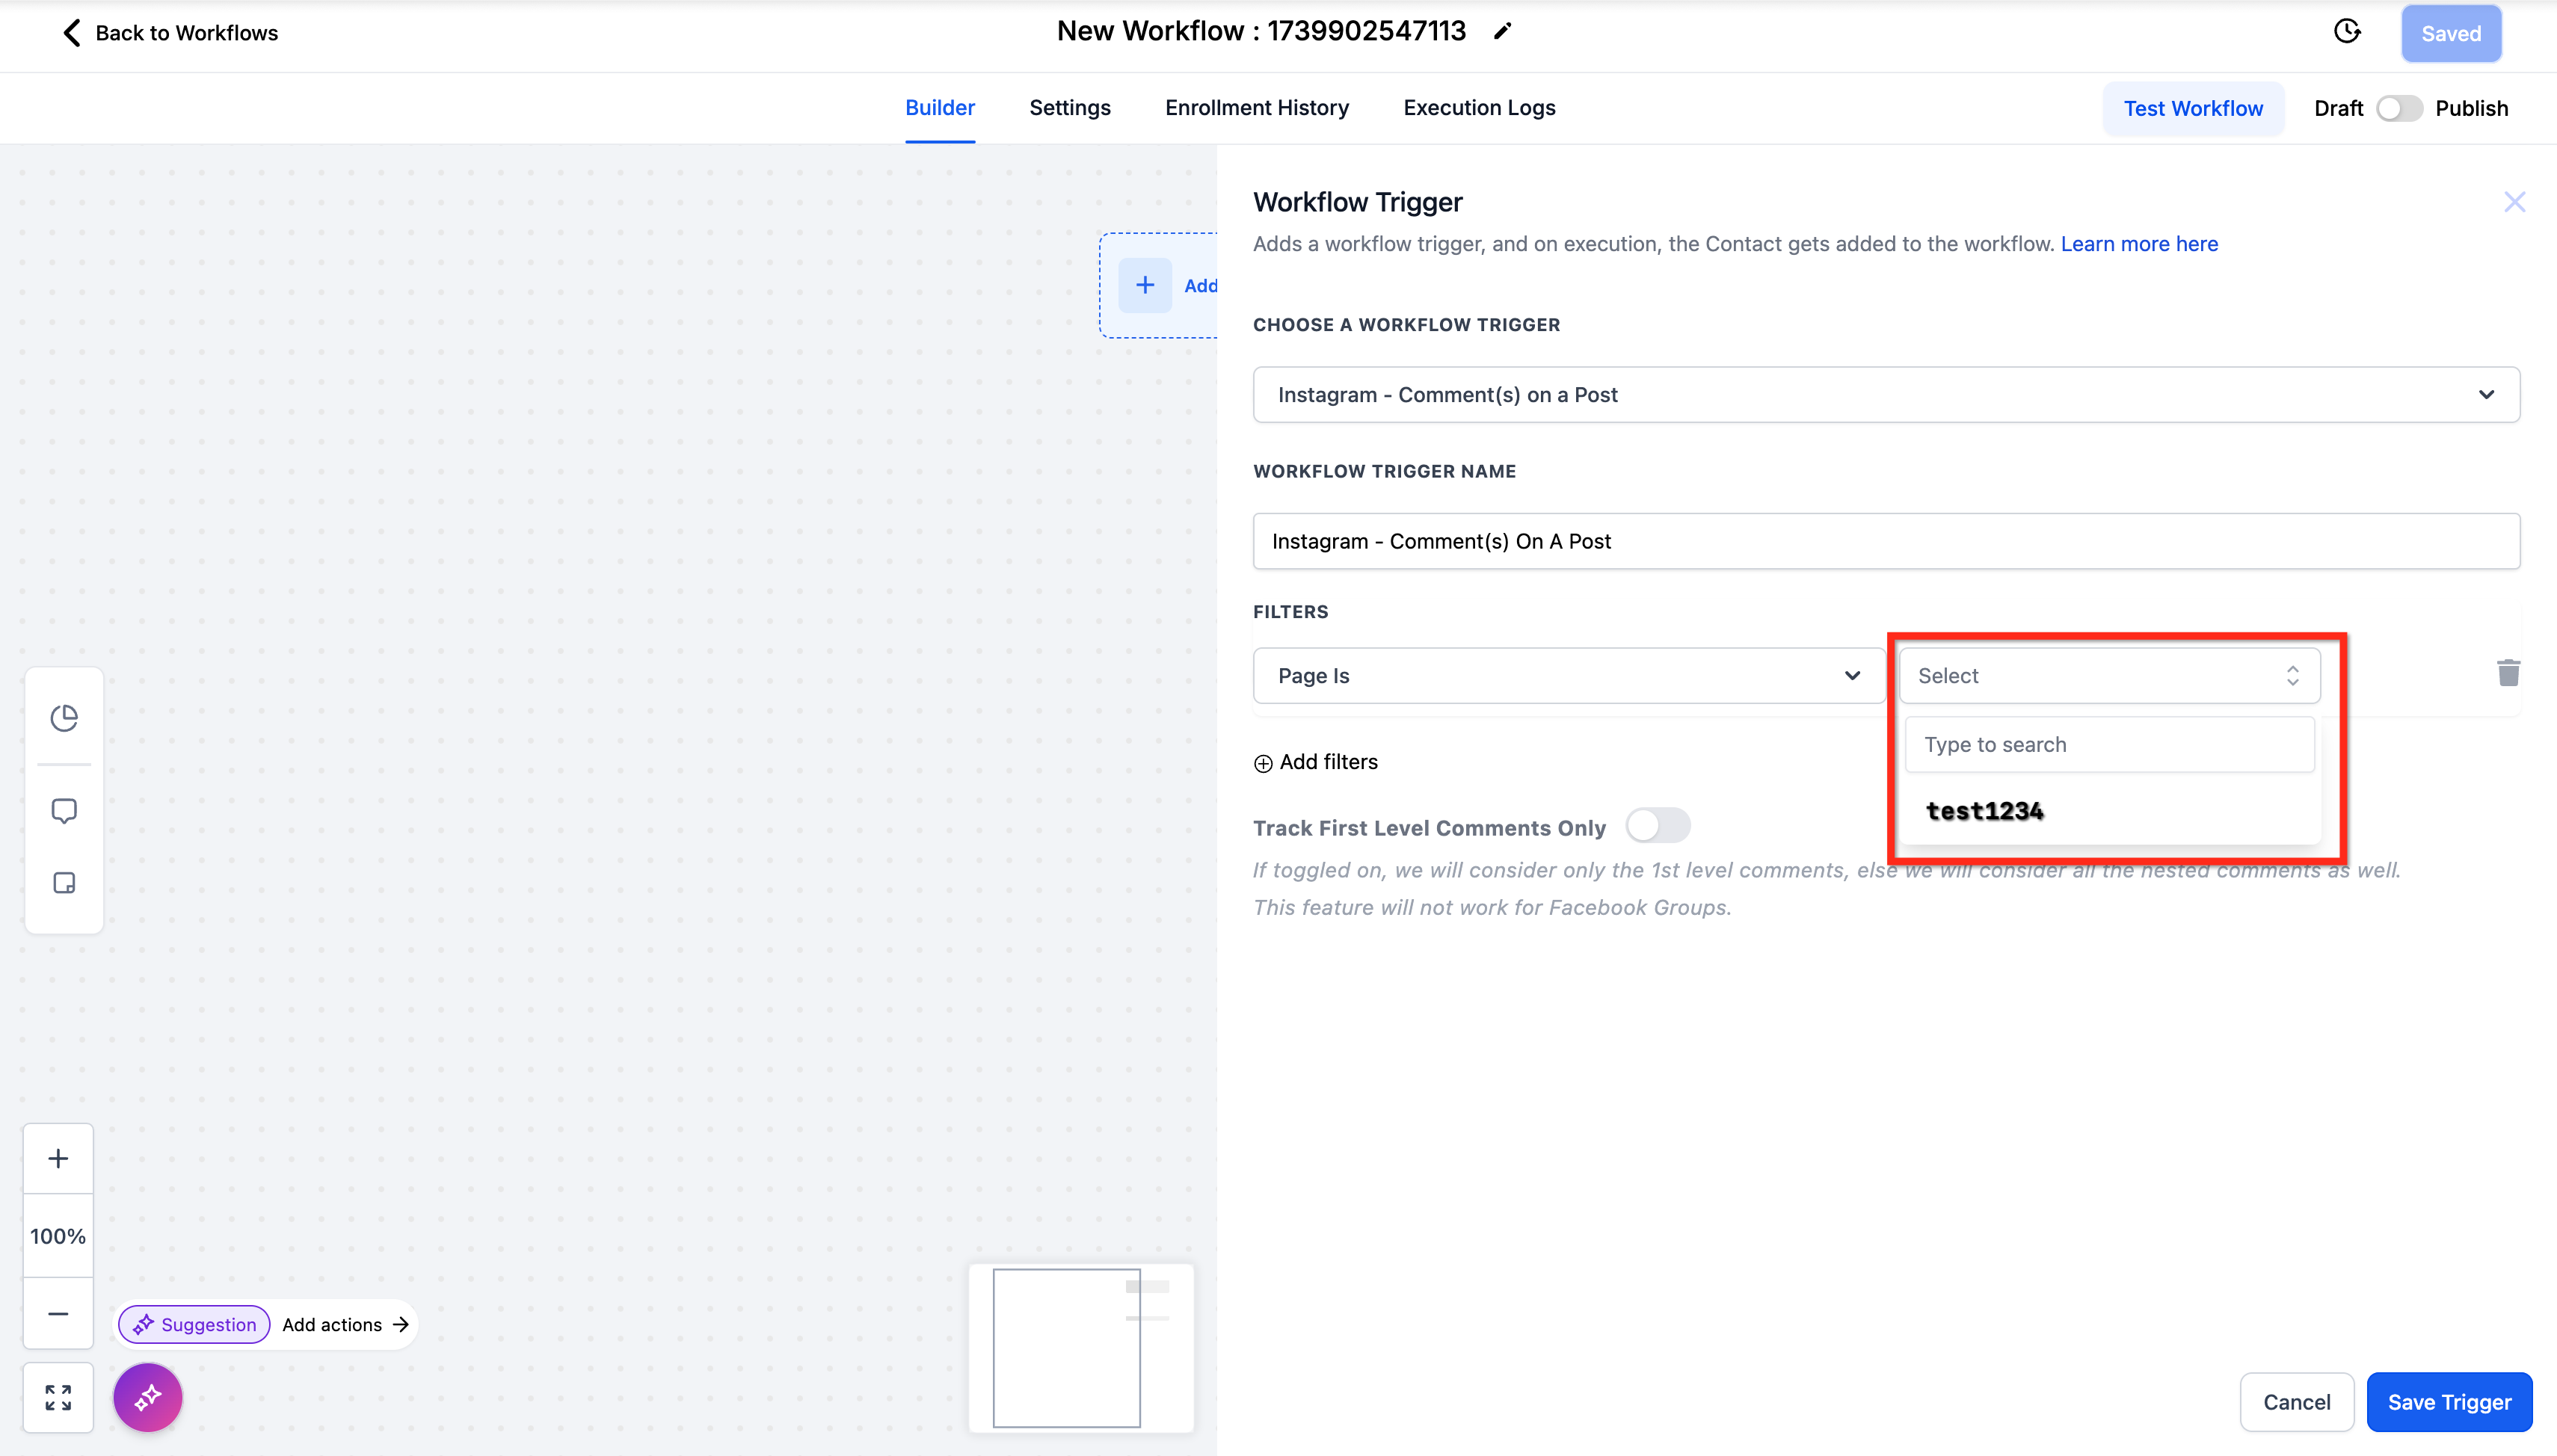The height and width of the screenshot is (1456, 2557).
Task: Delete the Page Is filter with trash icon
Action: [2507, 673]
